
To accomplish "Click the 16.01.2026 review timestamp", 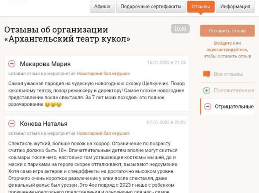I will [x=166, y=63].
